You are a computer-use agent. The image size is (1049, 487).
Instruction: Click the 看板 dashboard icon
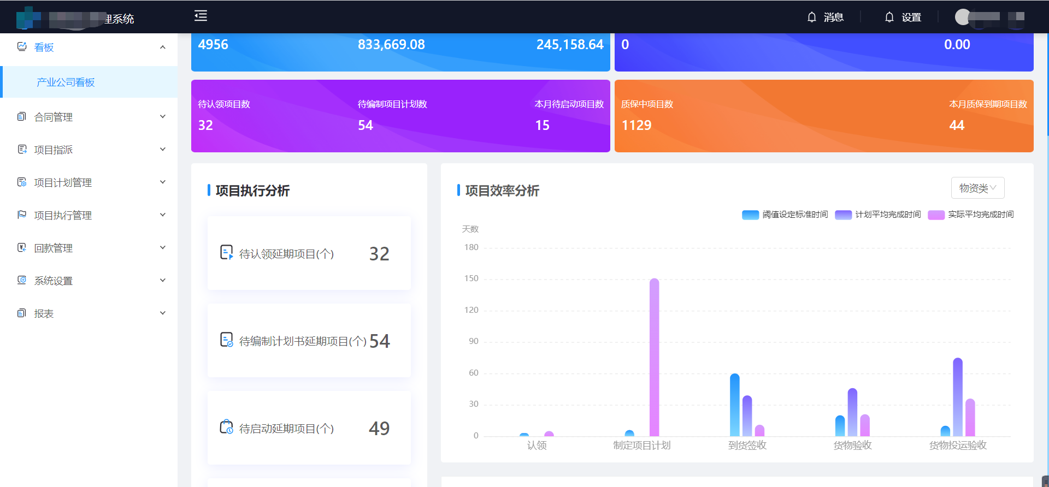(22, 47)
